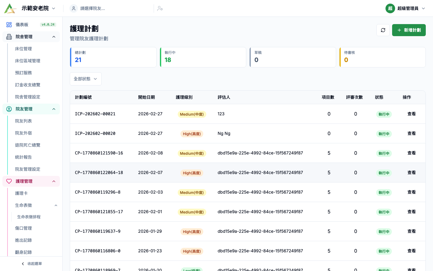Click the 超 user avatar
This screenshot has height=271, width=433.
[x=390, y=8]
